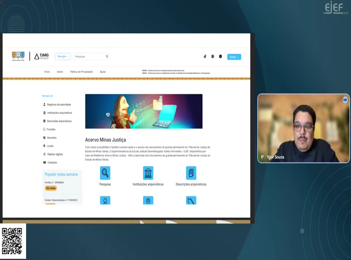Browse Registros de autoridade in sidebar
The width and height of the screenshot is (351, 260).
pyautogui.click(x=59, y=105)
